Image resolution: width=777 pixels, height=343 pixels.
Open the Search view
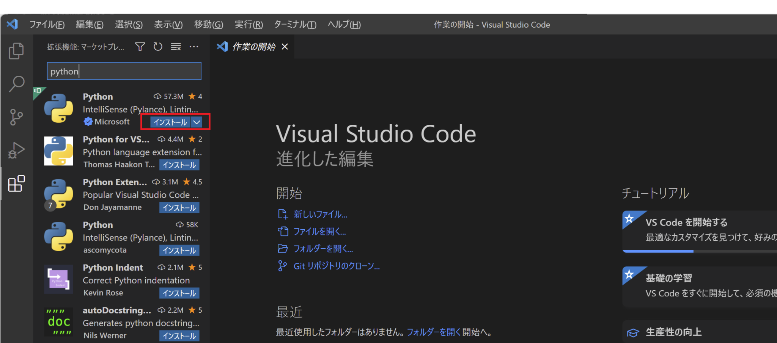[16, 84]
